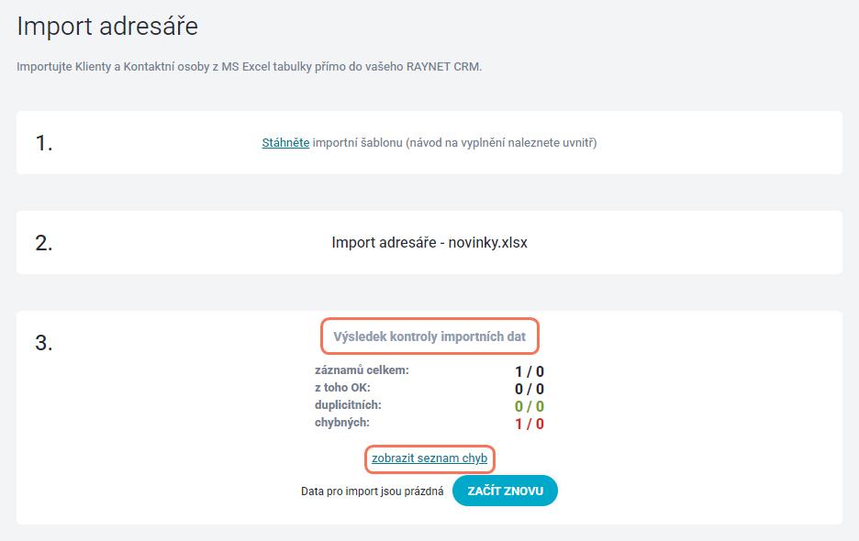Click the z toho OK count value
The width and height of the screenshot is (859, 541).
pos(530,389)
